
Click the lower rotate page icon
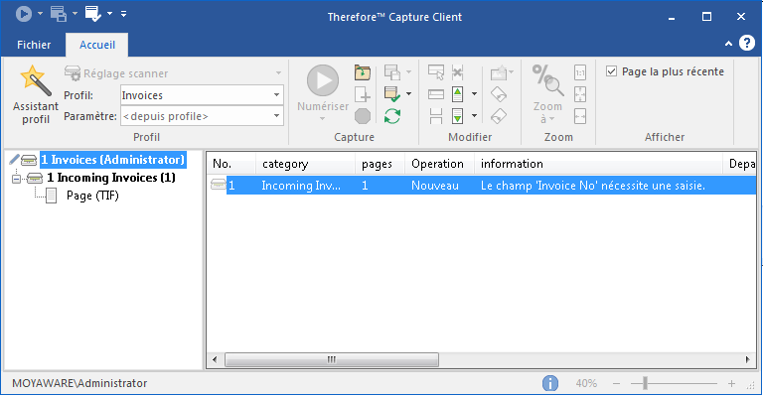(x=499, y=116)
